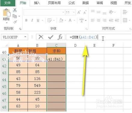
Task: Select column A header
Action: point(18,45)
